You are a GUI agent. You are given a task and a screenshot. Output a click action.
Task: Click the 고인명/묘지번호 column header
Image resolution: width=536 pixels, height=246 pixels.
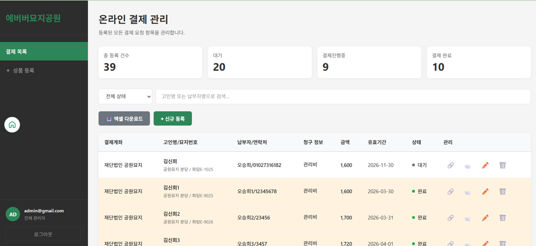180,142
